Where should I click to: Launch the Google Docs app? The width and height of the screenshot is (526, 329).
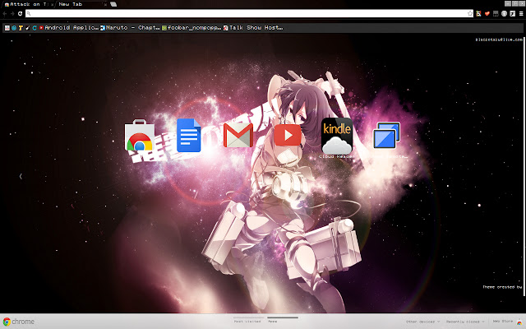point(188,136)
